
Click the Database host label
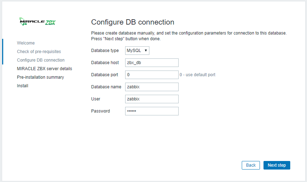tap(105, 63)
